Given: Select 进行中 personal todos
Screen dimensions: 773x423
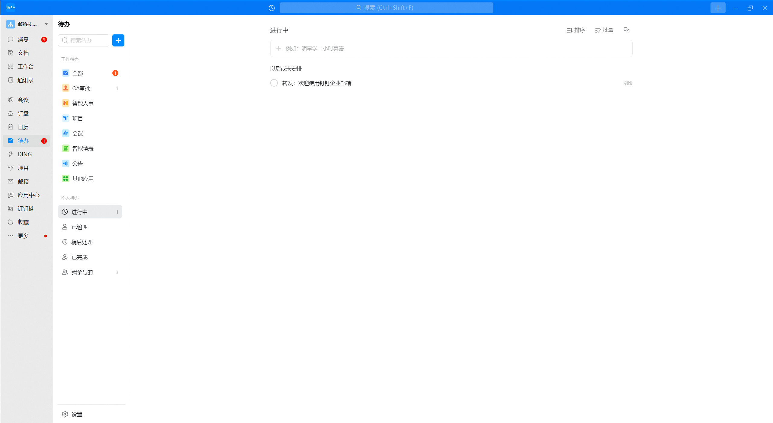Looking at the screenshot, I should click(90, 212).
